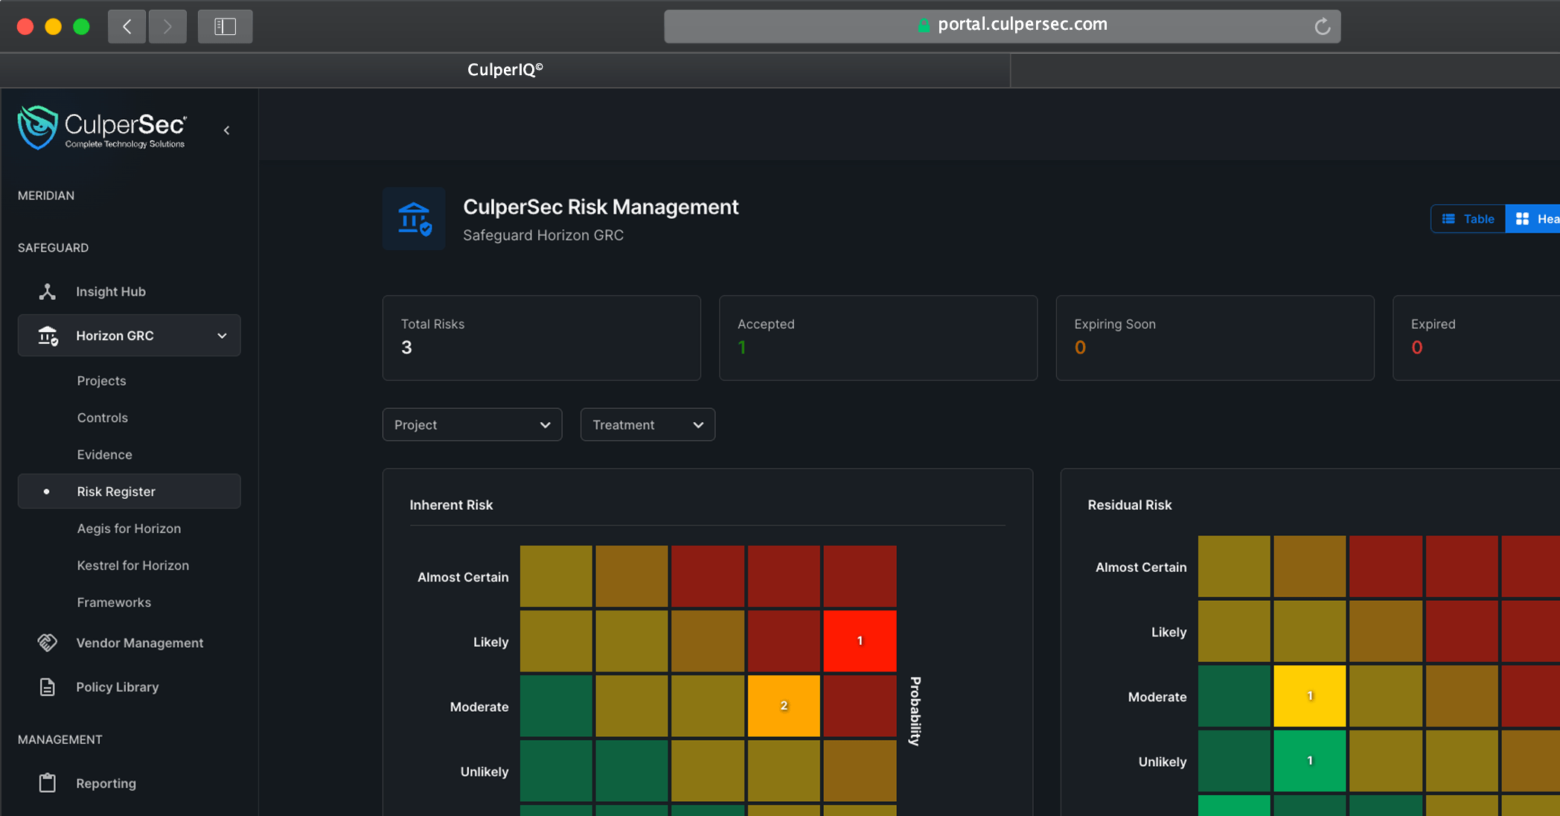Select Risk Register in the sidebar
The width and height of the screenshot is (1560, 816).
130,491
